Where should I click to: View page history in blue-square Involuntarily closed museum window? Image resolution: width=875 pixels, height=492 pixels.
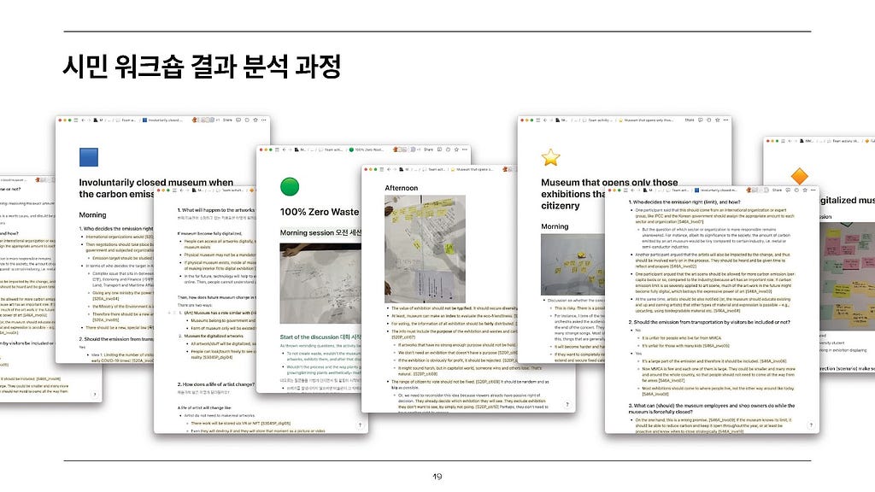(247, 120)
